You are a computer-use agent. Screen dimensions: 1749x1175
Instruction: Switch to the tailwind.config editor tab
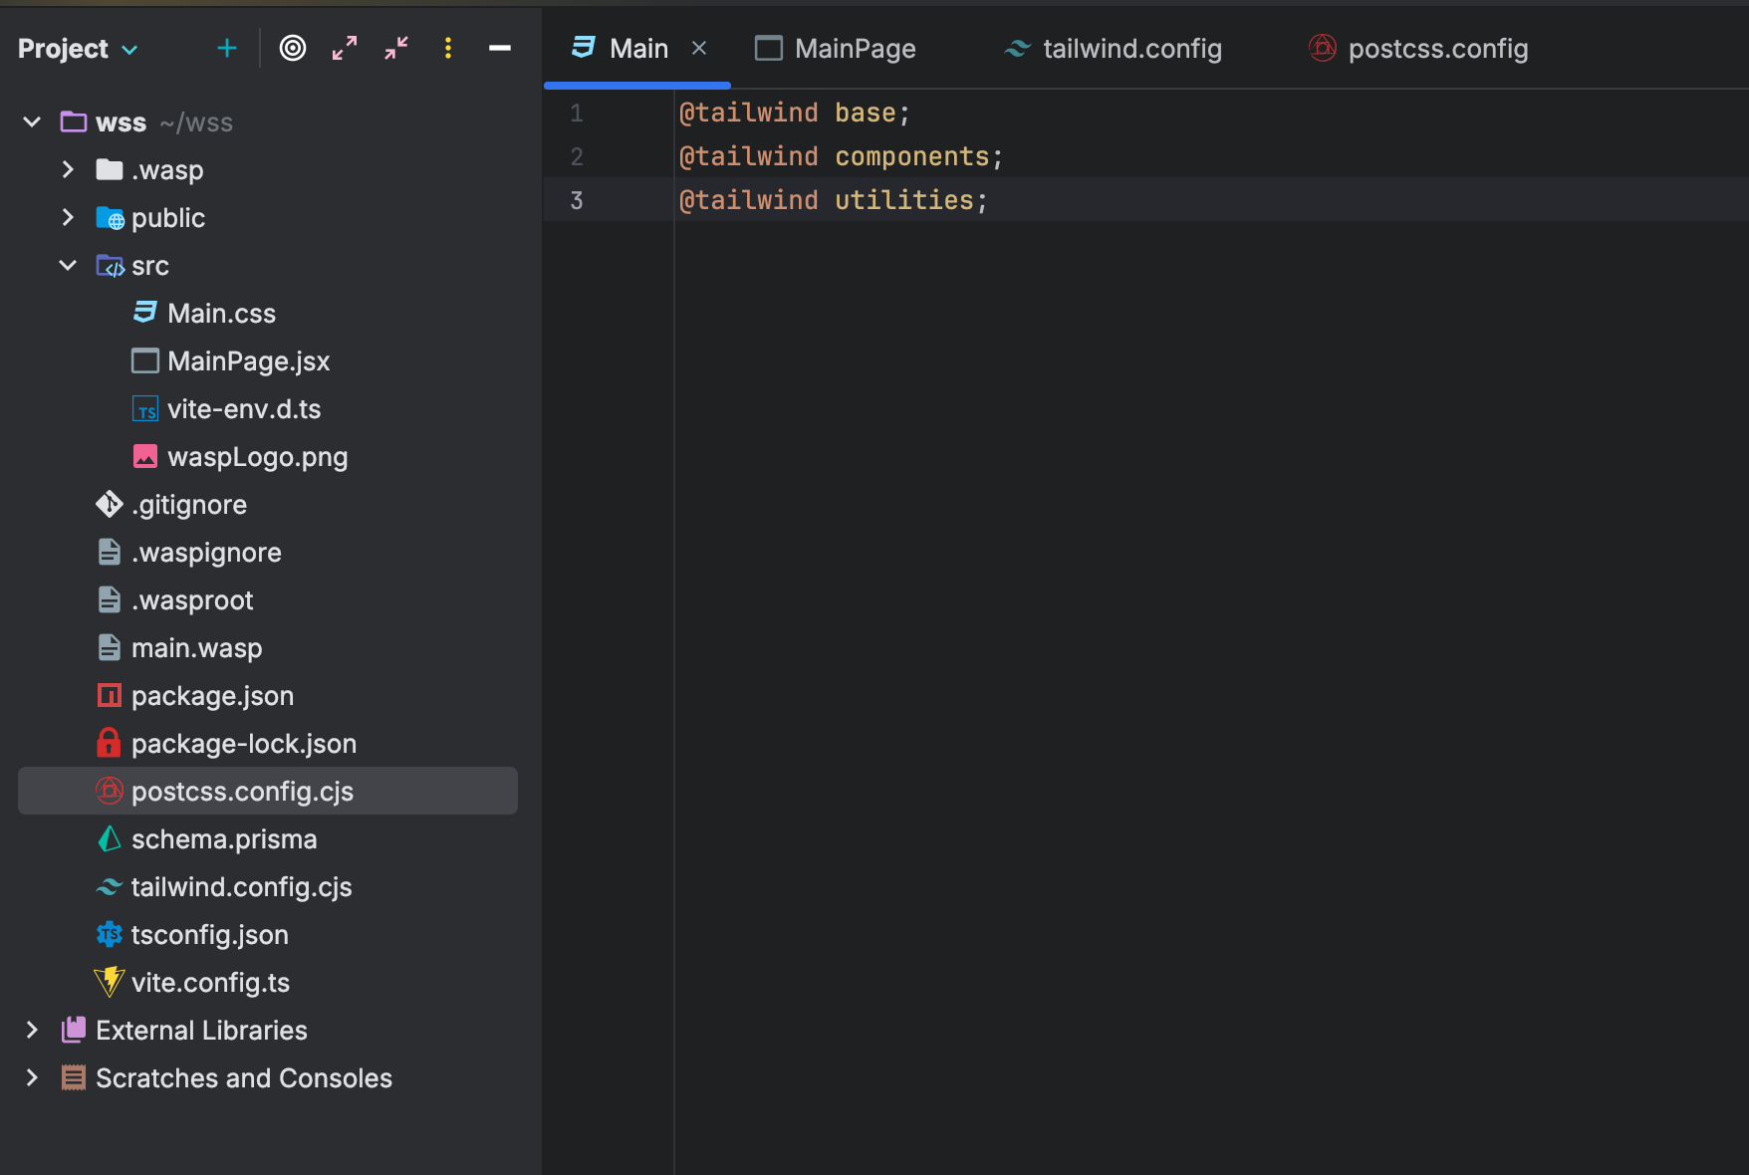click(1113, 48)
